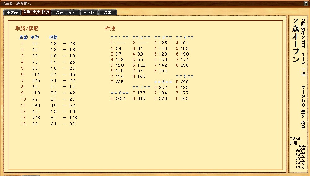Switch to the 出馬表 tab
Screen dimensions: 310x176
pyautogui.click(x=12, y=12)
